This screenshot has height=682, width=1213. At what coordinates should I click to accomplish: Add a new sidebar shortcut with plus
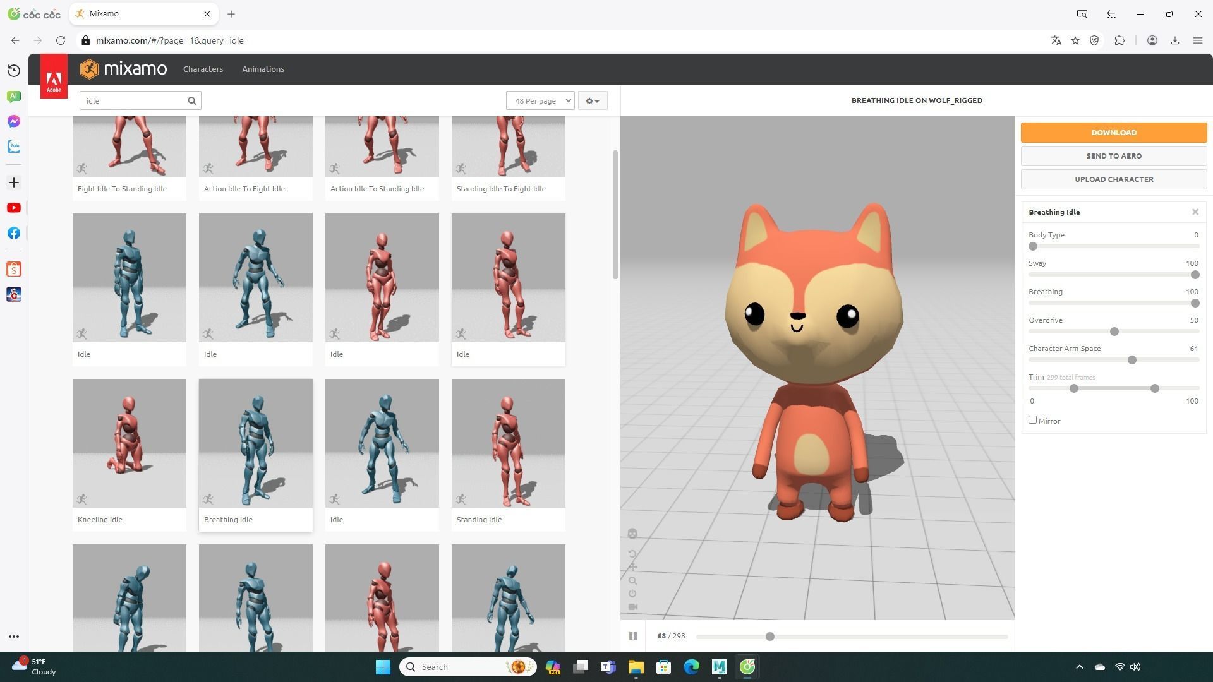[x=14, y=182]
